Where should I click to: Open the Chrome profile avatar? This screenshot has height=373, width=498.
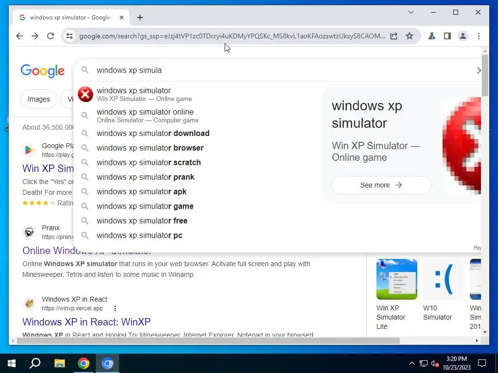point(463,36)
